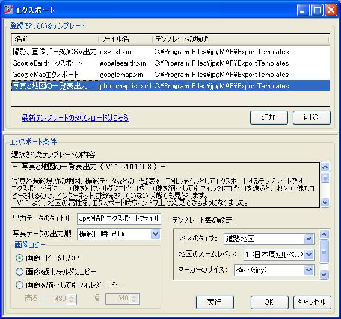Select 画像を縮小して別フォルダにコピー radio option

click(x=19, y=285)
